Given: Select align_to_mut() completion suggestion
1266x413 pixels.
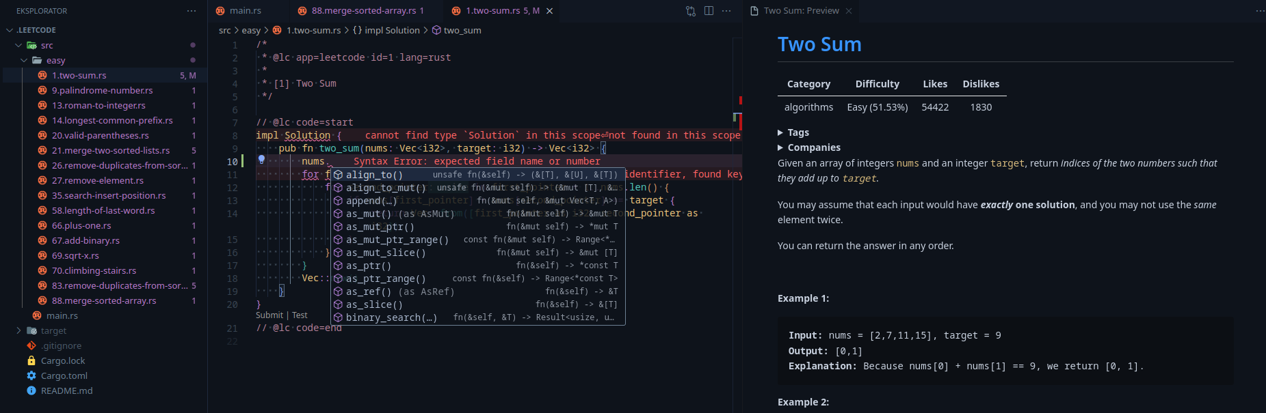Looking at the screenshot, I should pos(478,188).
